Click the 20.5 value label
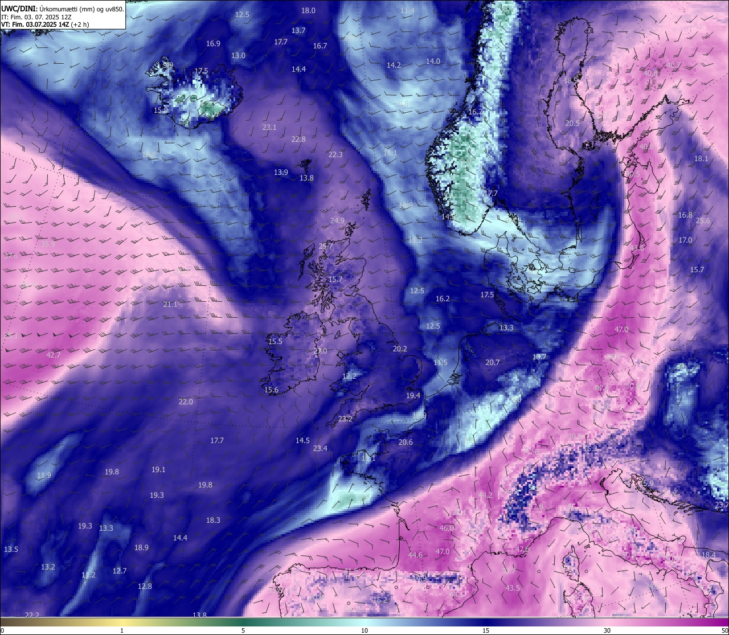Screen dimensions: 729x635 pos(572,123)
